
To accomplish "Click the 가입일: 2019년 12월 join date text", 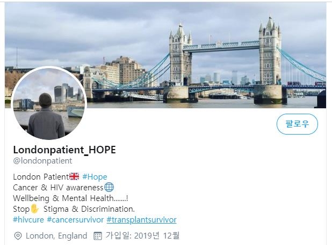I will click(x=142, y=236).
